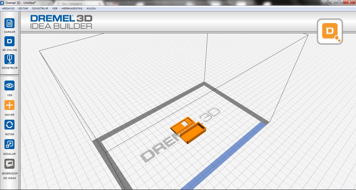Click the Dremel 3D title bar app icon
The height and width of the screenshot is (190, 356).
point(3,3)
